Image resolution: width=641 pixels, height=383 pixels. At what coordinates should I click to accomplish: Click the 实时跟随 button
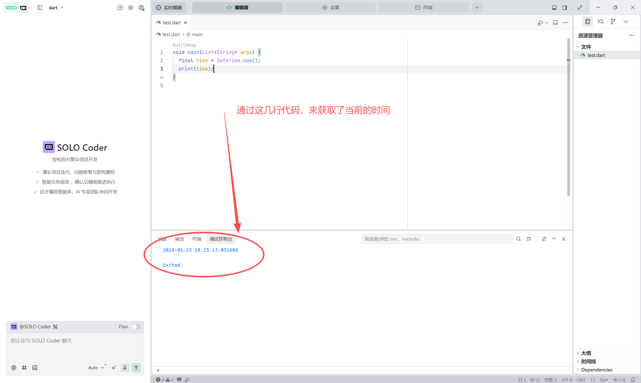coord(169,8)
